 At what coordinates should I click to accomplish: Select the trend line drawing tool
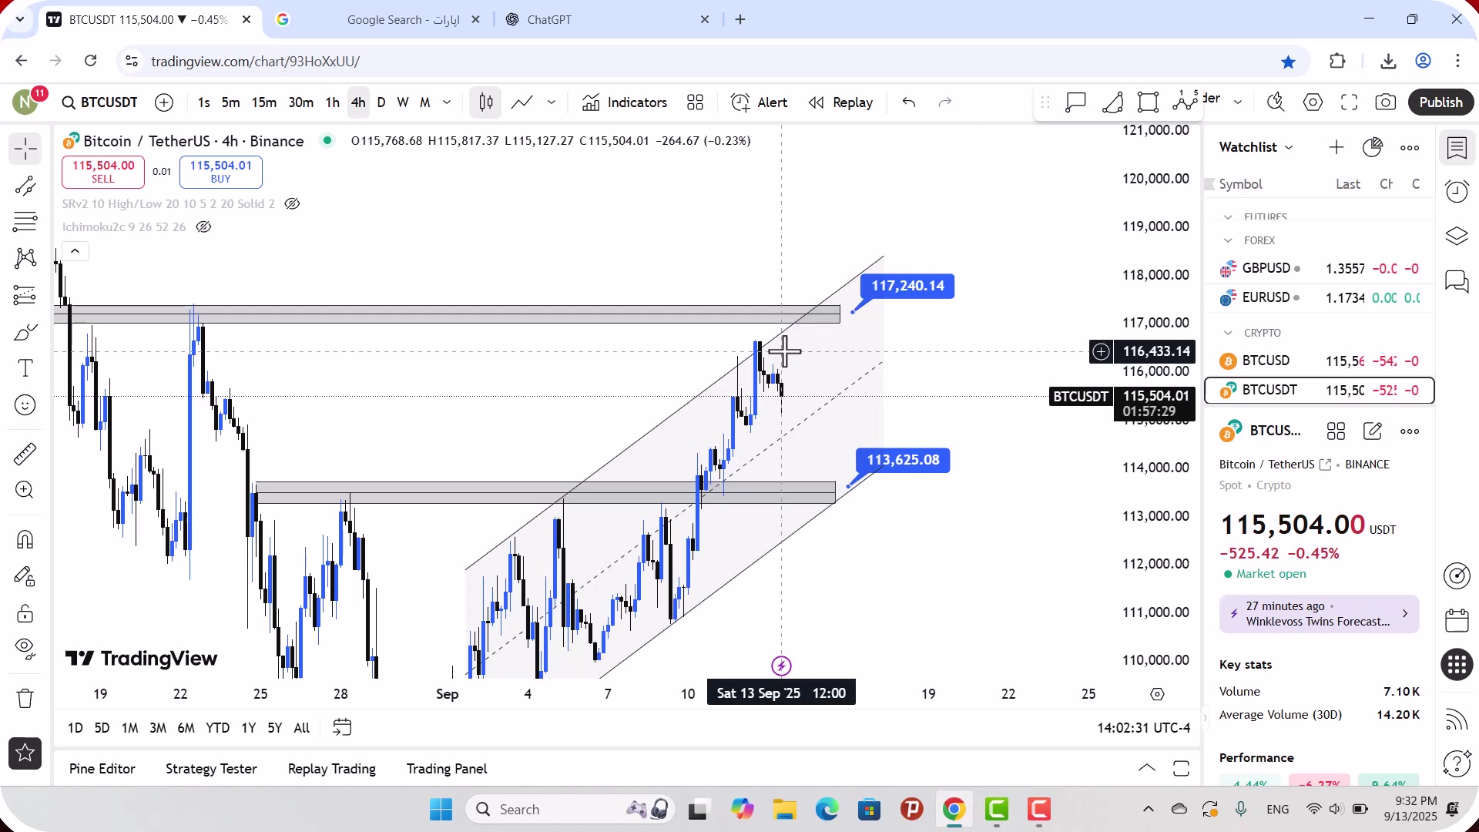click(x=25, y=186)
